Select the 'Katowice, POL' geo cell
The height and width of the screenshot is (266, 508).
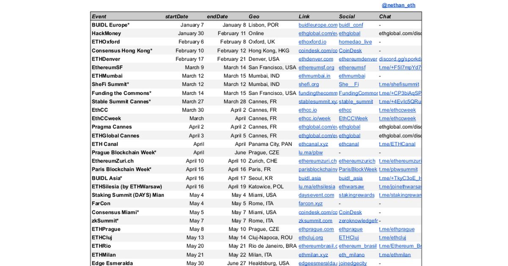point(272,187)
